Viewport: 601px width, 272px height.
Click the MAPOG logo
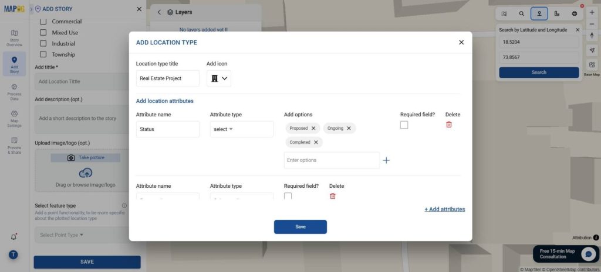pos(14,9)
